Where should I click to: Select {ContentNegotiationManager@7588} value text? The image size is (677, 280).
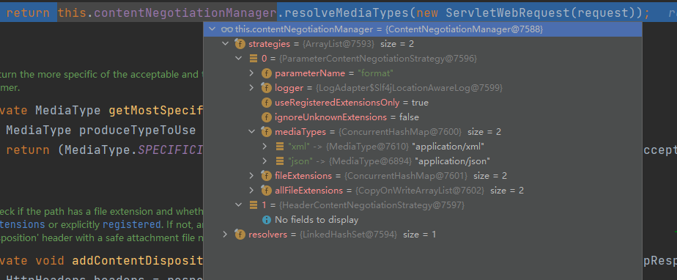point(464,29)
